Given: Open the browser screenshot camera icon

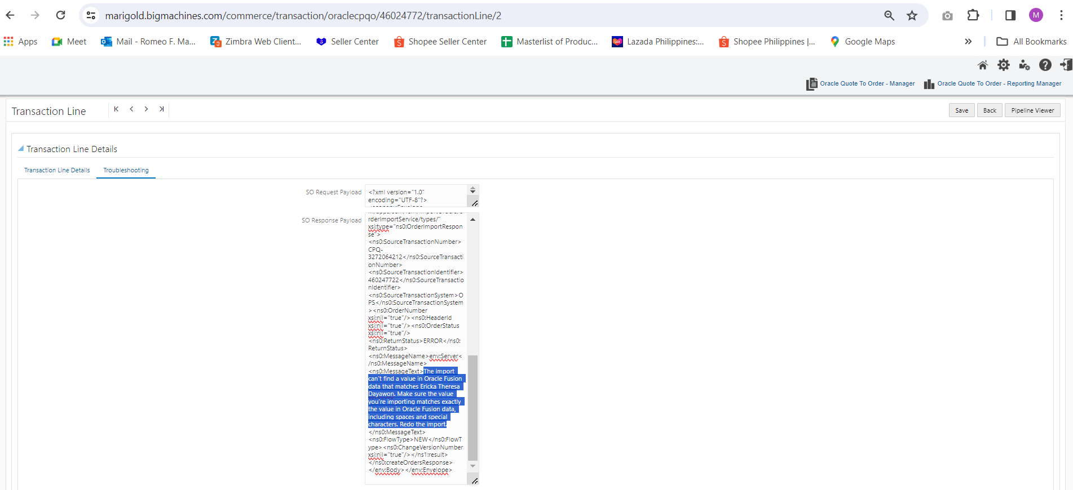Looking at the screenshot, I should click(947, 16).
